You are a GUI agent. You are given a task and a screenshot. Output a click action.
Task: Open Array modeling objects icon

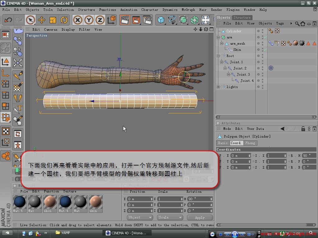[x=194, y=20]
